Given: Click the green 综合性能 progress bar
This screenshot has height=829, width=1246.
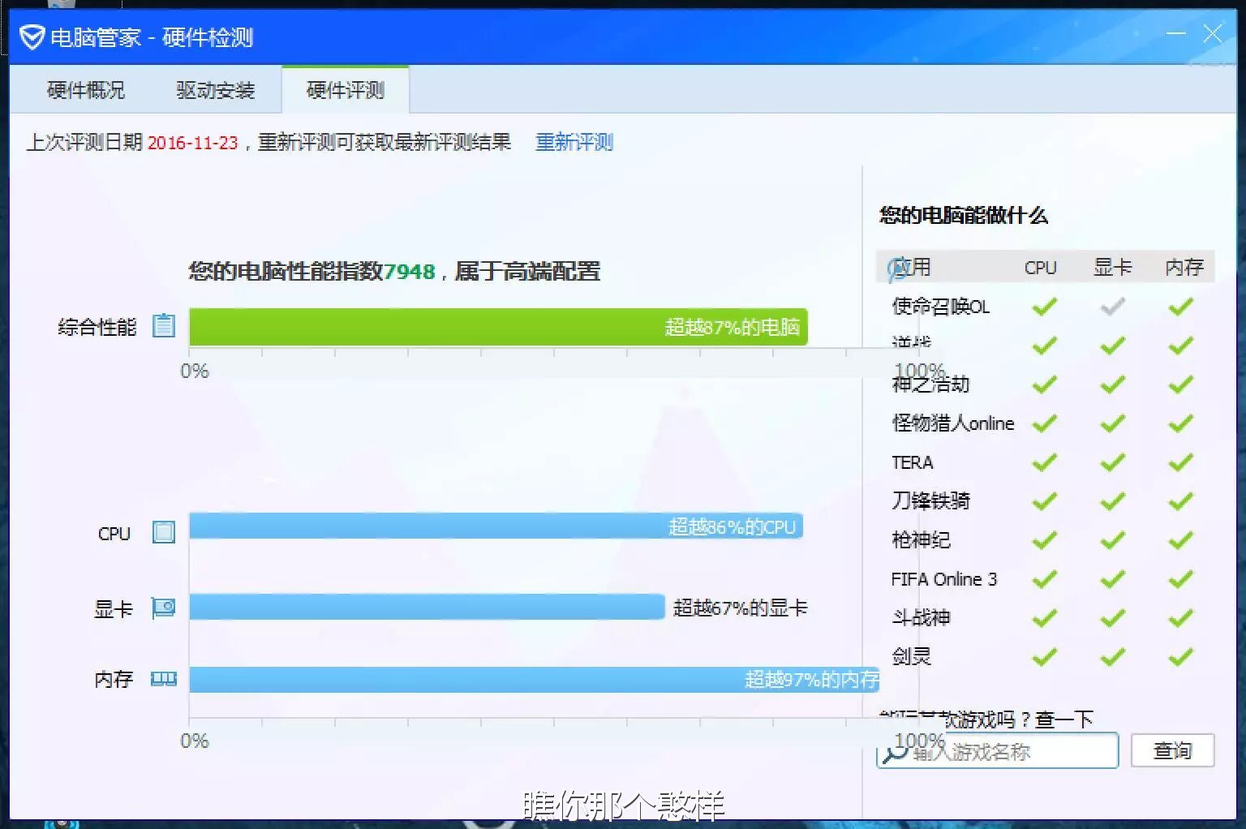Looking at the screenshot, I should (x=498, y=327).
